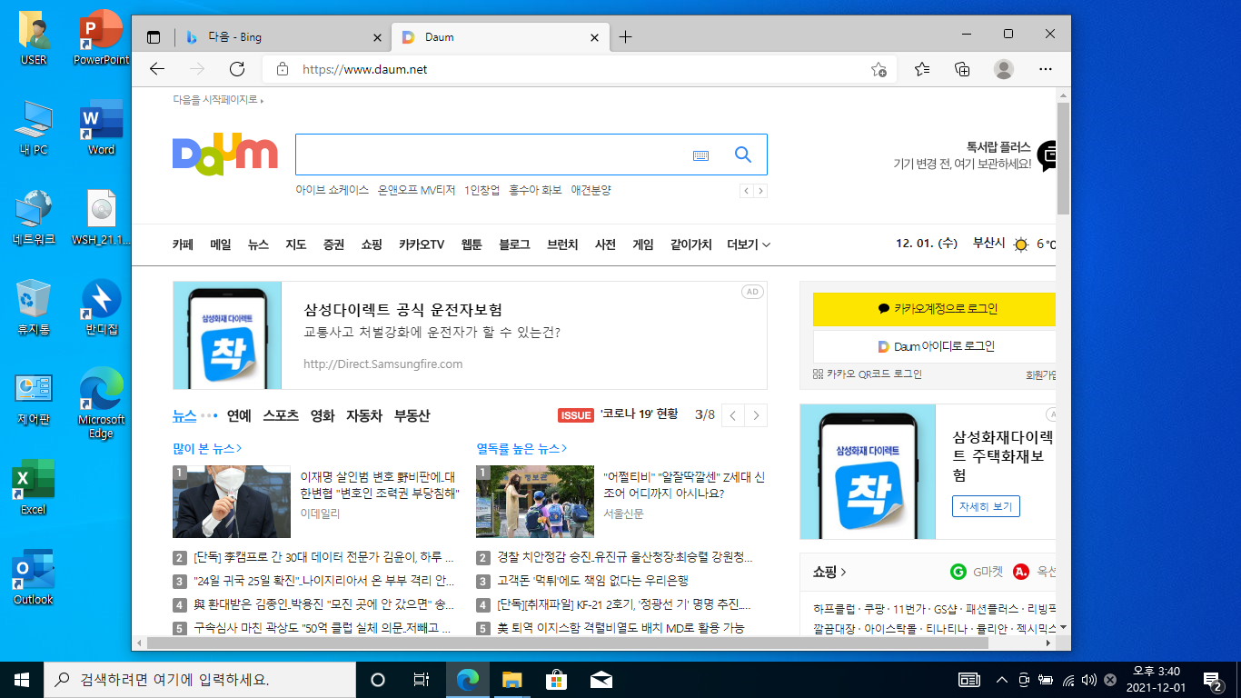Select the 자동차 news tab

tap(364, 415)
